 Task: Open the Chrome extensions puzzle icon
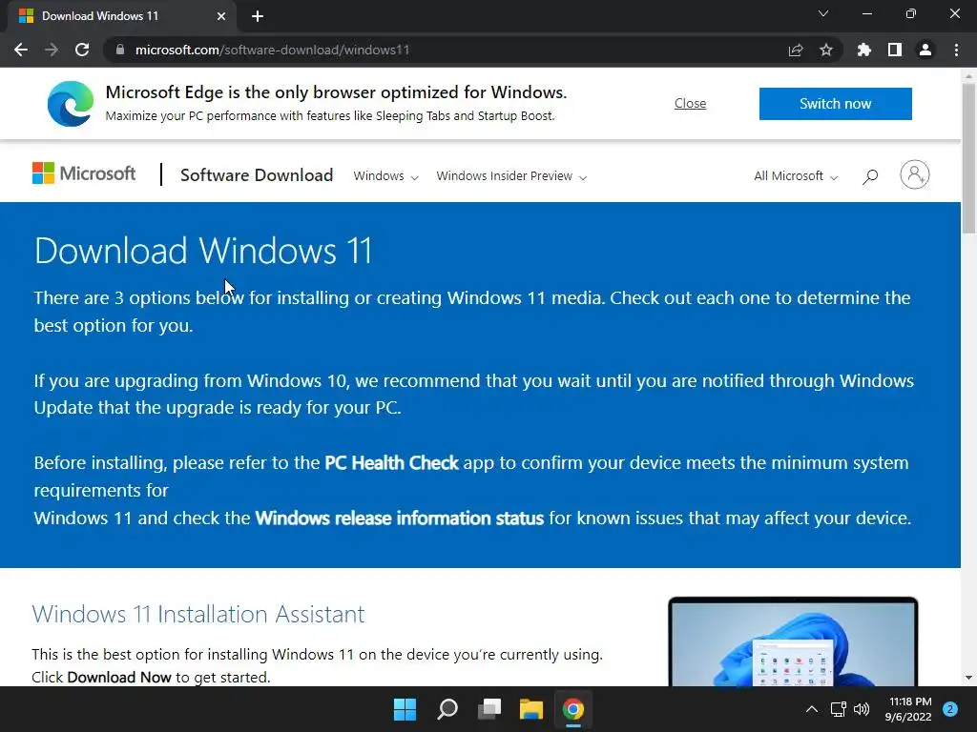[x=864, y=50]
